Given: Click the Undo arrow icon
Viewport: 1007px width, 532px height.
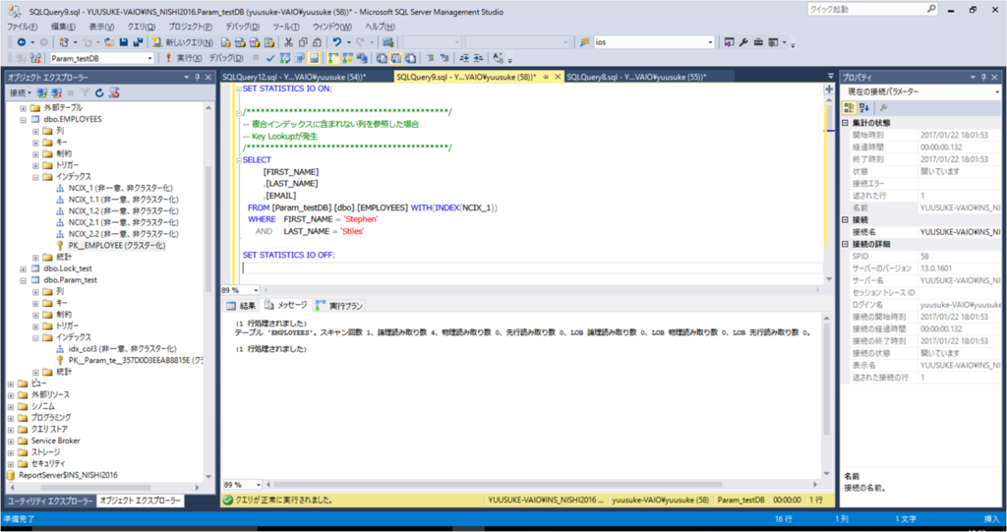Looking at the screenshot, I should pos(336,41).
